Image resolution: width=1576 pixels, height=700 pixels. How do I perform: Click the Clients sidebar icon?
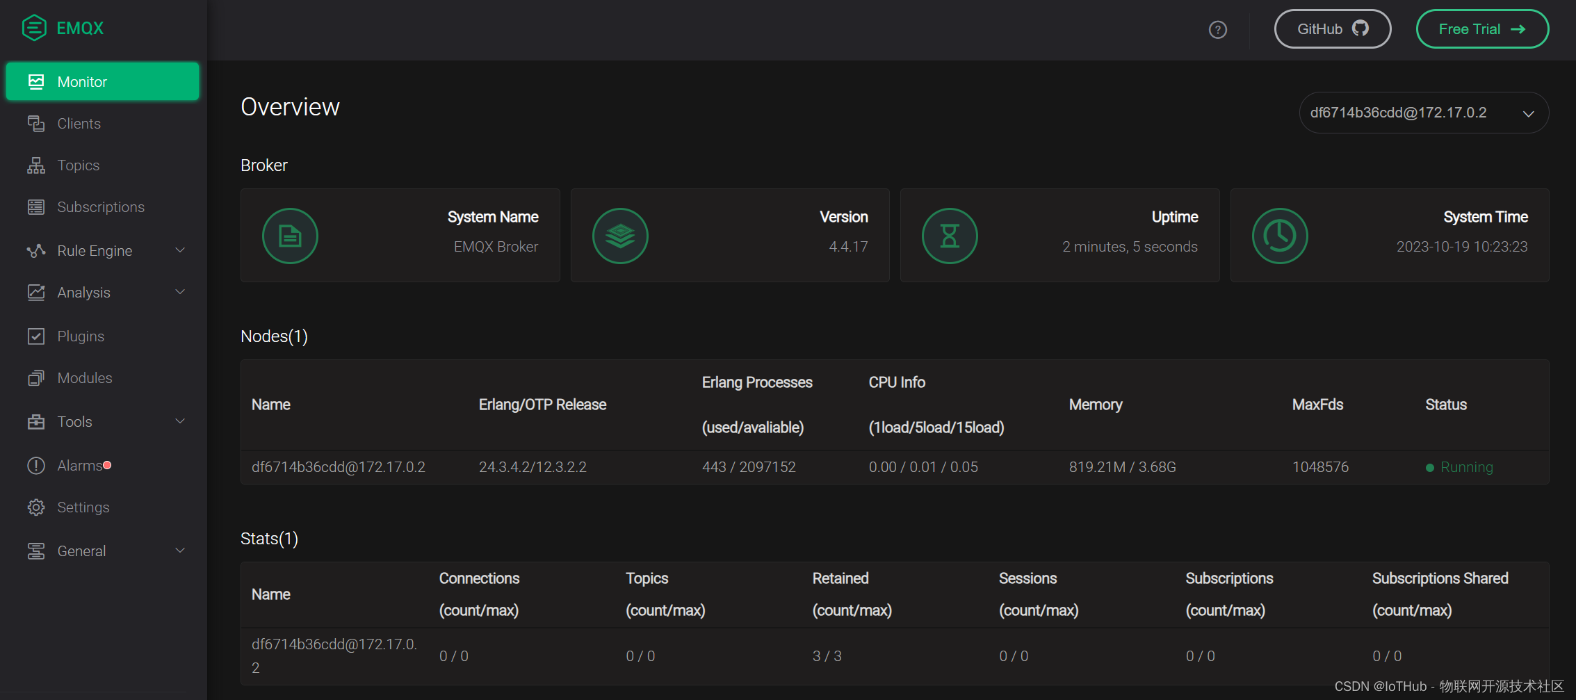click(36, 124)
